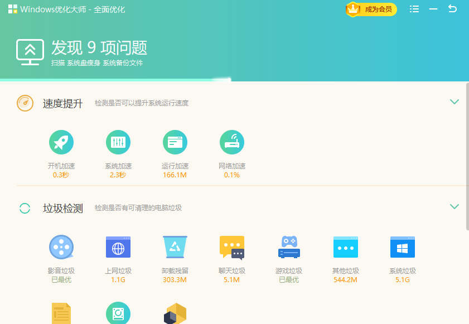The image size is (469, 324).
Task: Collapse the 垃圾检测 section chevron
Action: 455,206
